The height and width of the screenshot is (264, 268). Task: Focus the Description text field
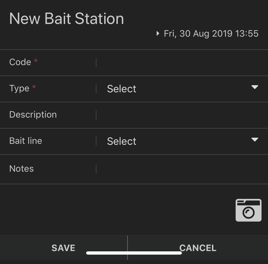(x=182, y=115)
